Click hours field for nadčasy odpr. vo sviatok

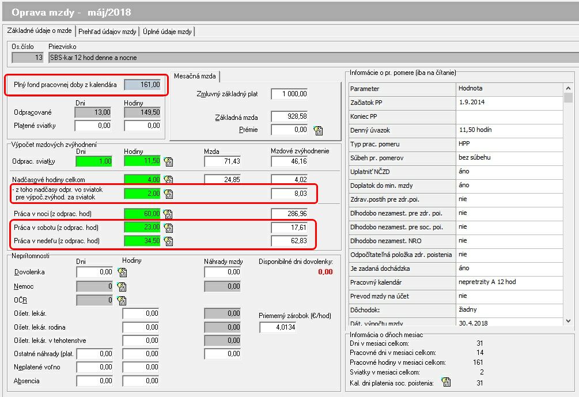coord(142,194)
